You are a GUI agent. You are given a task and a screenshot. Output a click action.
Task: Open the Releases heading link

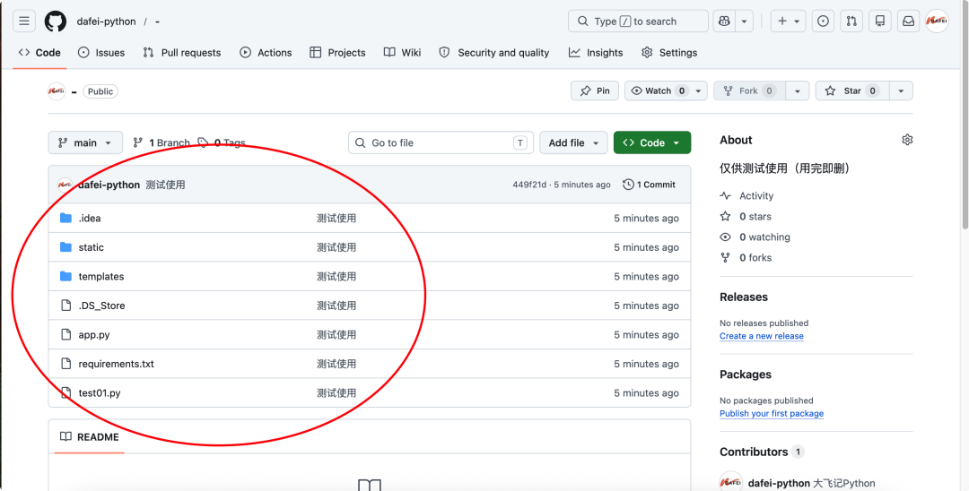click(x=744, y=297)
